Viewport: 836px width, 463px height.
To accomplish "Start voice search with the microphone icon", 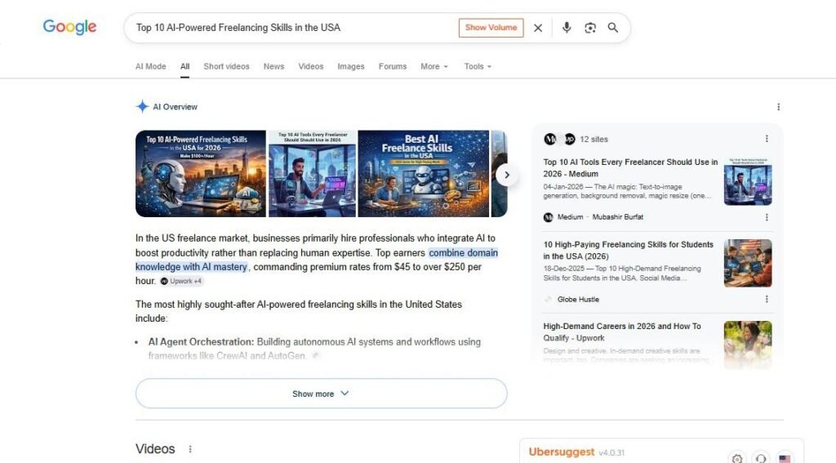I will (x=567, y=28).
